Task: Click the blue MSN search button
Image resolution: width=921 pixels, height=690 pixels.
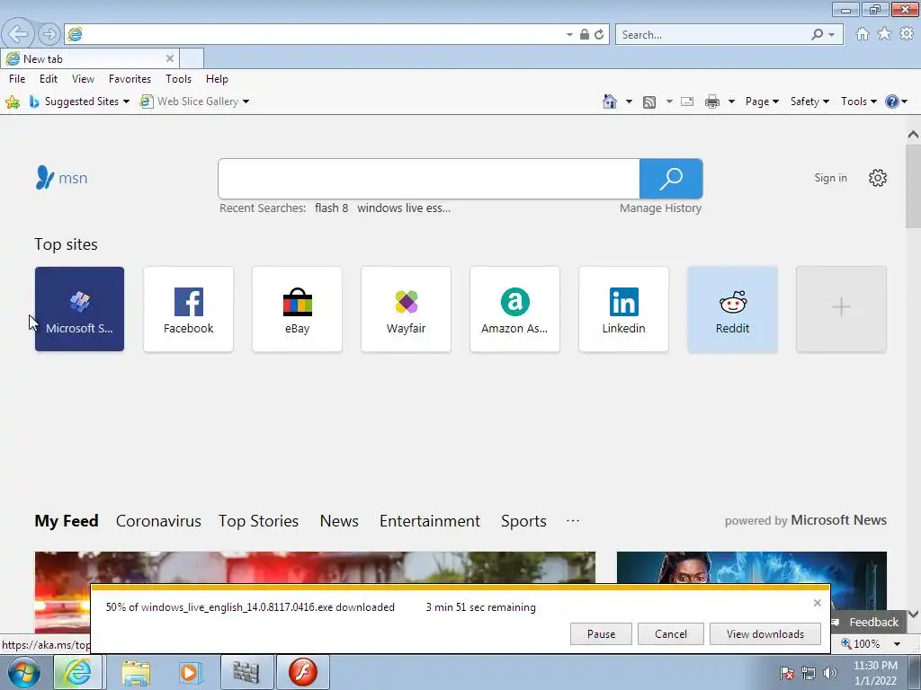Action: [671, 179]
